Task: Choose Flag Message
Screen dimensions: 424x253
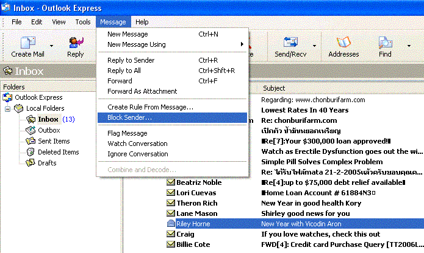Action: pos(172,133)
